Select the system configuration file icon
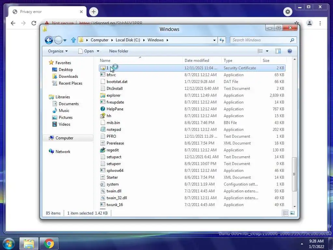Image resolution: width=333 pixels, height=250 pixels. coord(102,184)
